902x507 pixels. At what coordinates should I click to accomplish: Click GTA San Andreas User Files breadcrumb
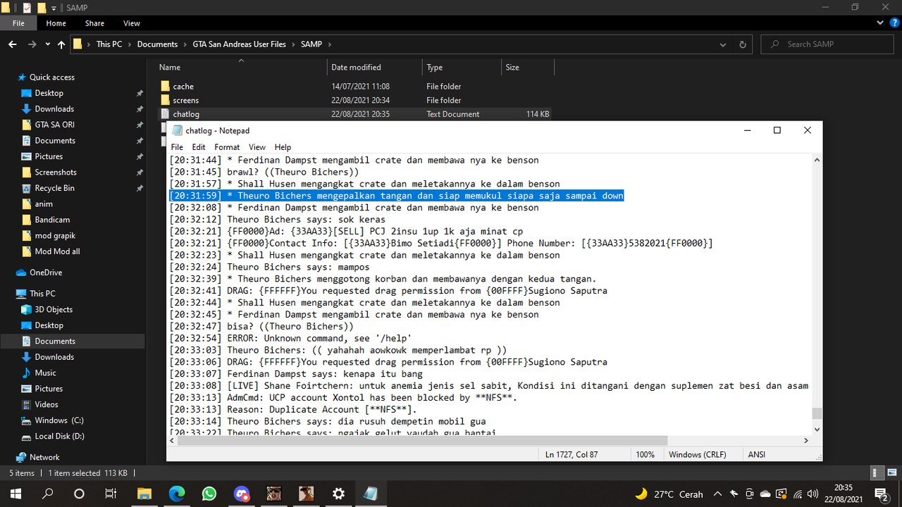(x=240, y=44)
